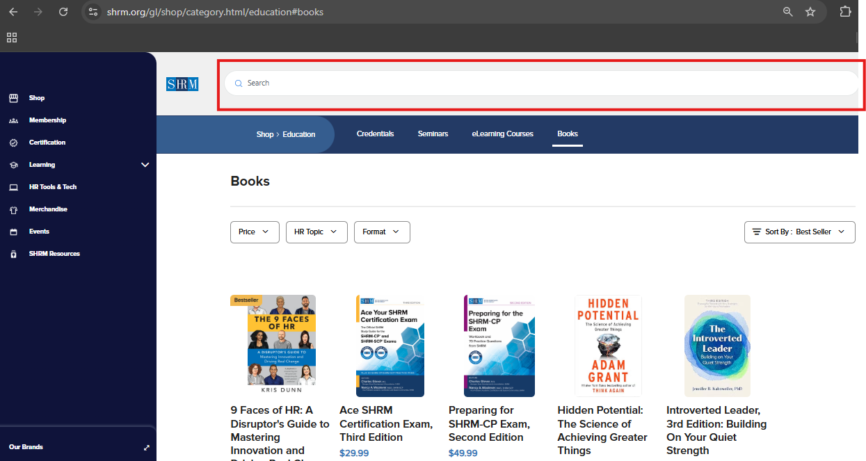Switch to the Credentials tab
The width and height of the screenshot is (866, 461).
click(x=375, y=134)
